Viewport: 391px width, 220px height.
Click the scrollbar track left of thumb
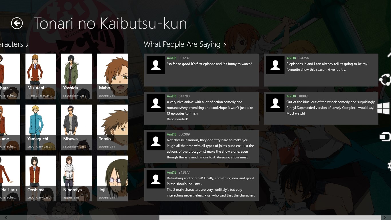coord(84,218)
